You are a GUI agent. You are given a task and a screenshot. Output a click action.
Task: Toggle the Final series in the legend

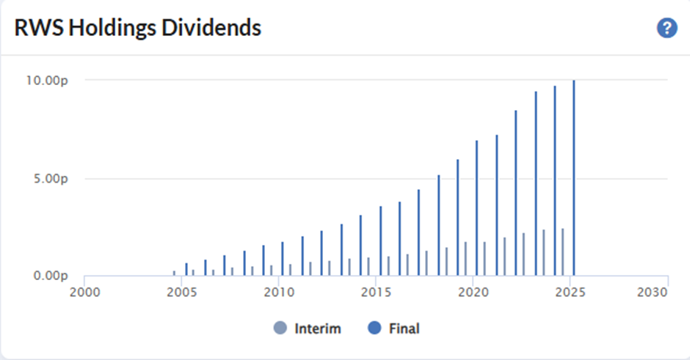(x=394, y=328)
